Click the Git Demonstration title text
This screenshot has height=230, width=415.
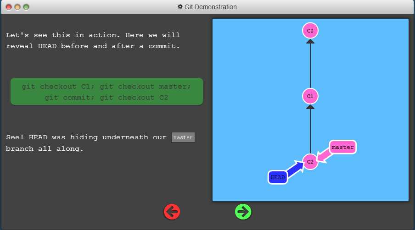click(x=210, y=7)
